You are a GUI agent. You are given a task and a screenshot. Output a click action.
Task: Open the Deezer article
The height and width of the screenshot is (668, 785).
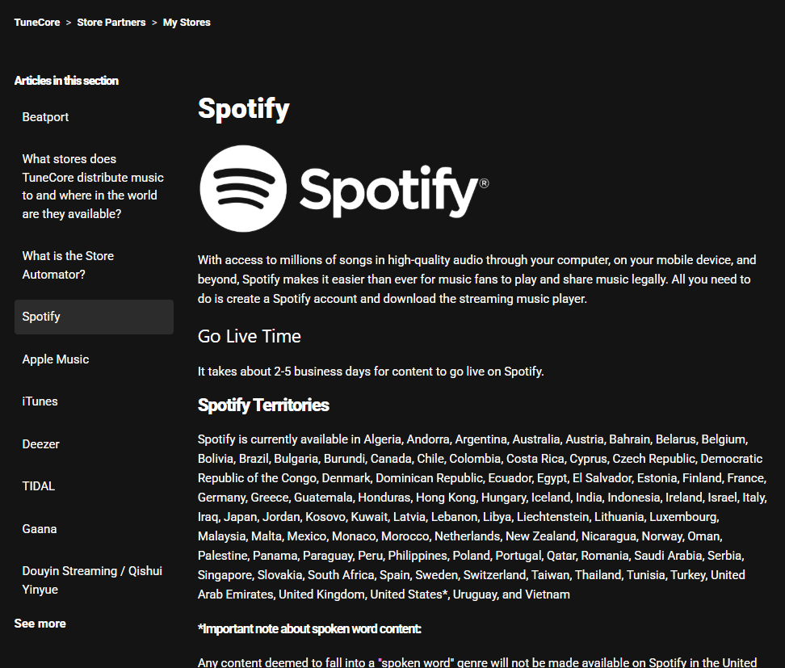point(40,443)
